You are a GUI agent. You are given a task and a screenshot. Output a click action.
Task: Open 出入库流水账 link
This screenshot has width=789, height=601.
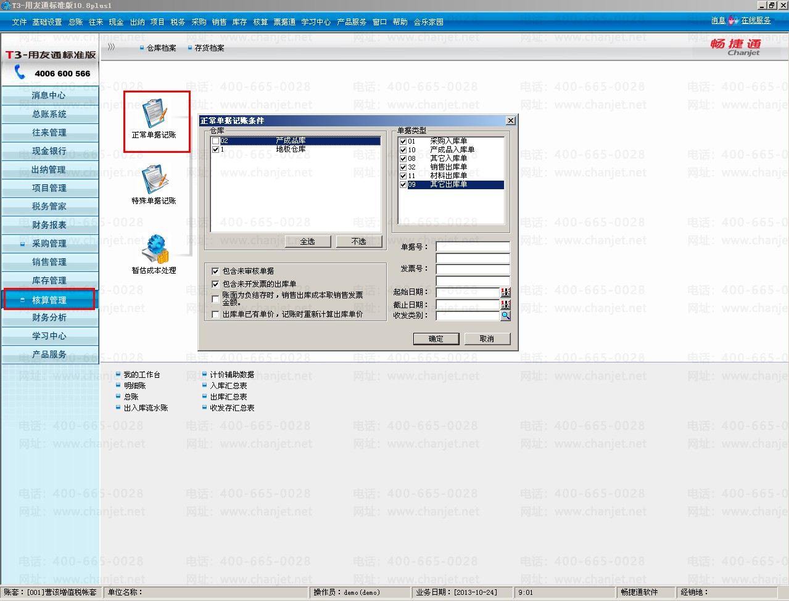(x=146, y=408)
